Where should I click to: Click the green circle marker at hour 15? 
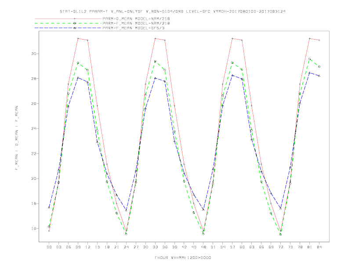97,131
